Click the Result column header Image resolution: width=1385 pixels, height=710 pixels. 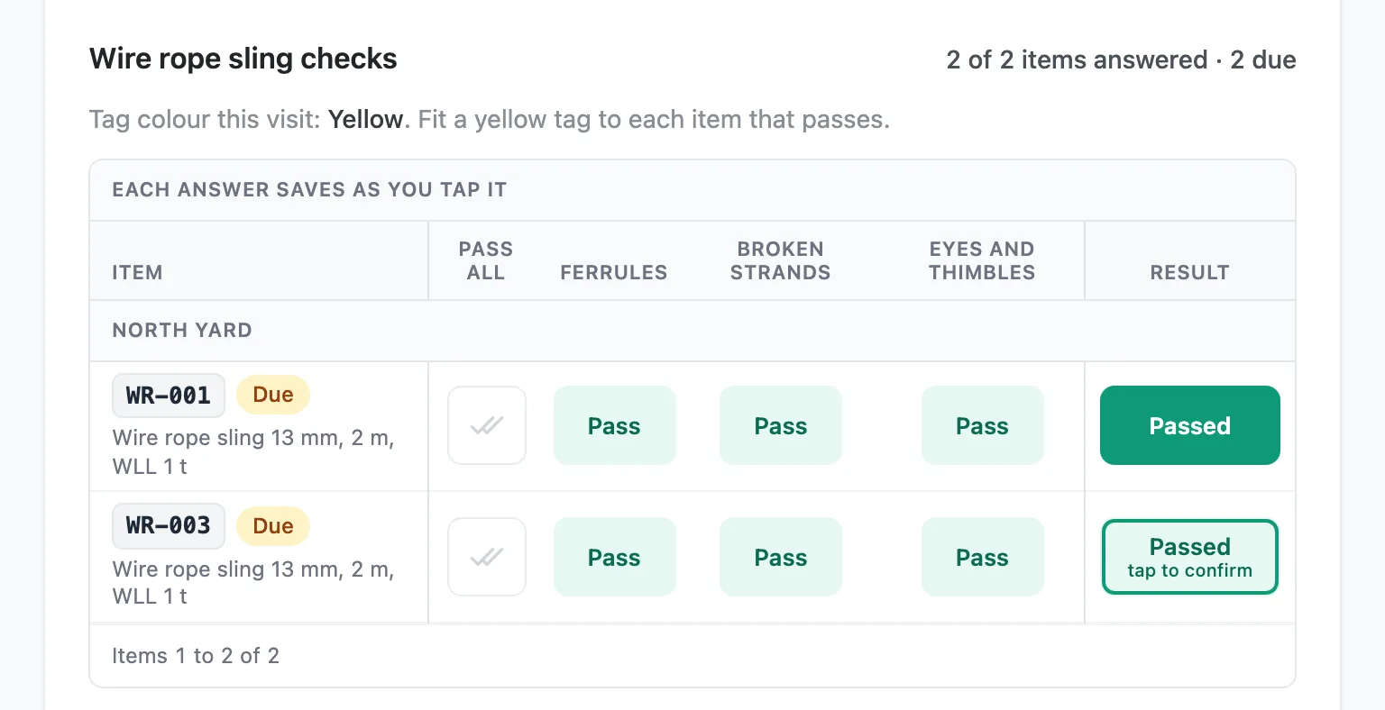[x=1190, y=272]
